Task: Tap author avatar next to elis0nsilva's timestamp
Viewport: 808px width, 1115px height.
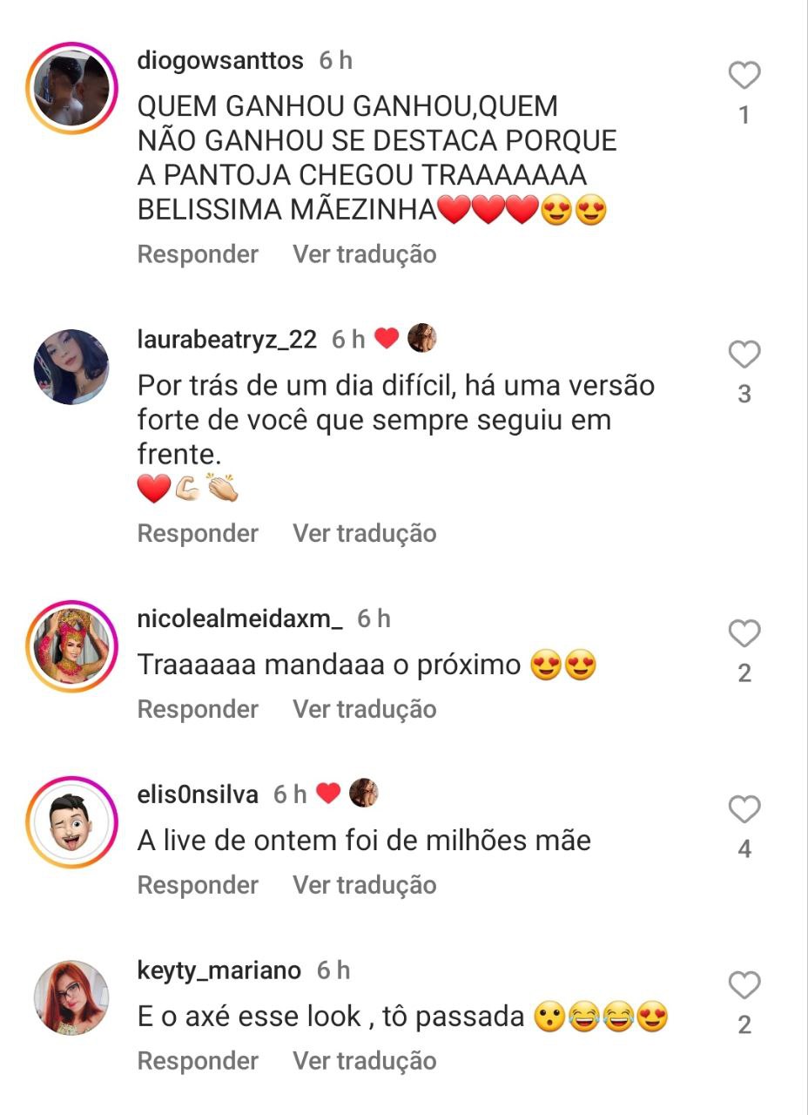Action: 364,793
